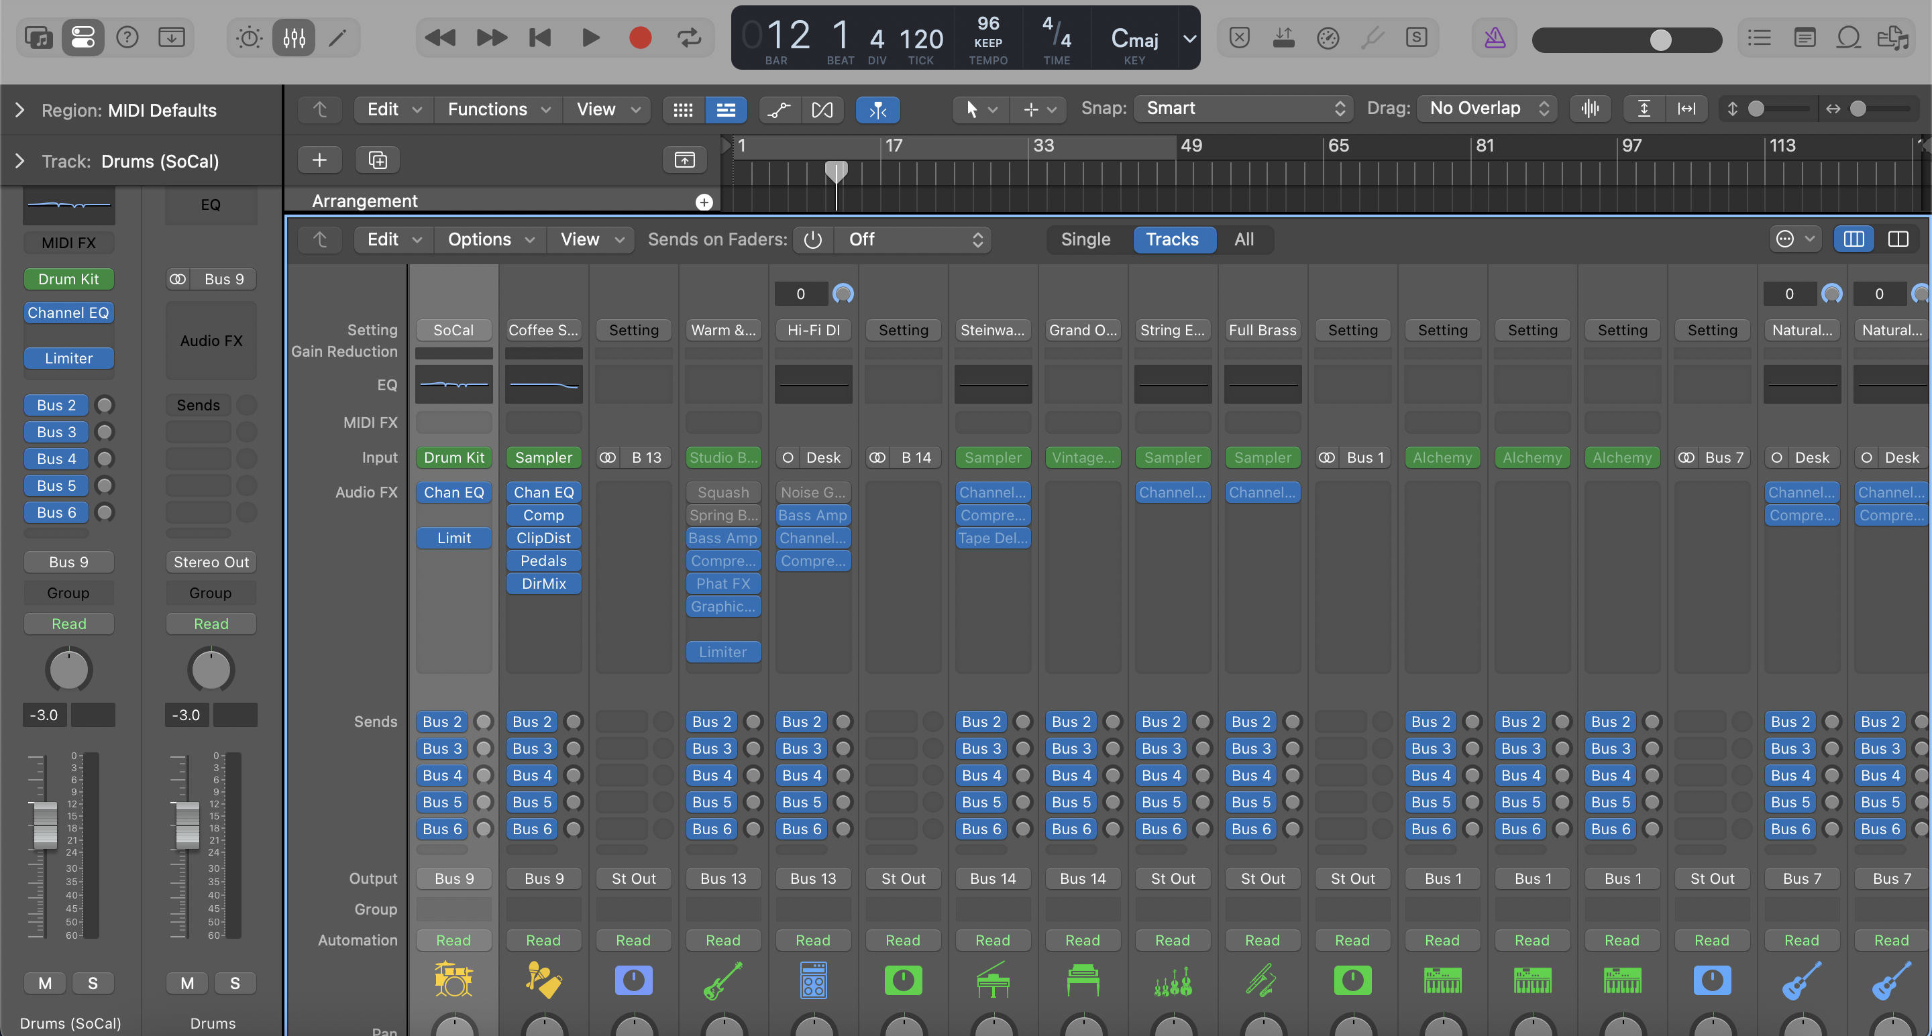Click the grand piano track icon
Screen dimensions: 1932x1036
pos(992,980)
